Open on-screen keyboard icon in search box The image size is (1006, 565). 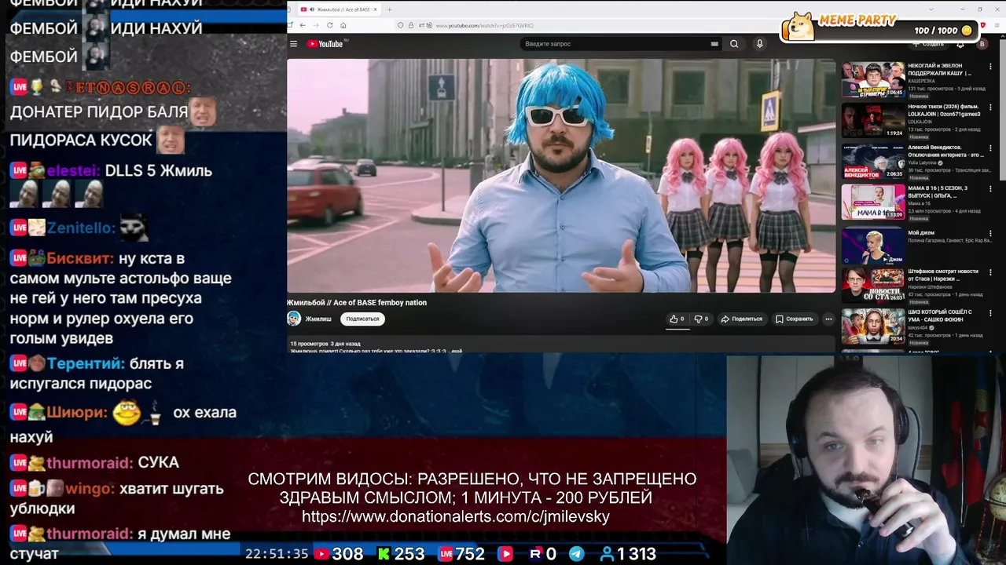[714, 44]
